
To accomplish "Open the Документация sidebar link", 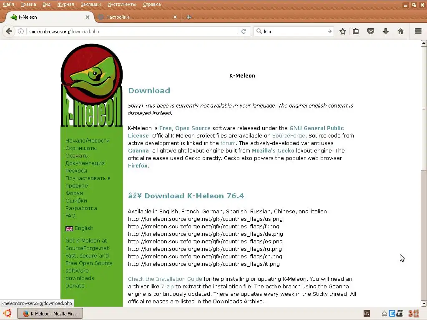I will coord(85,163).
